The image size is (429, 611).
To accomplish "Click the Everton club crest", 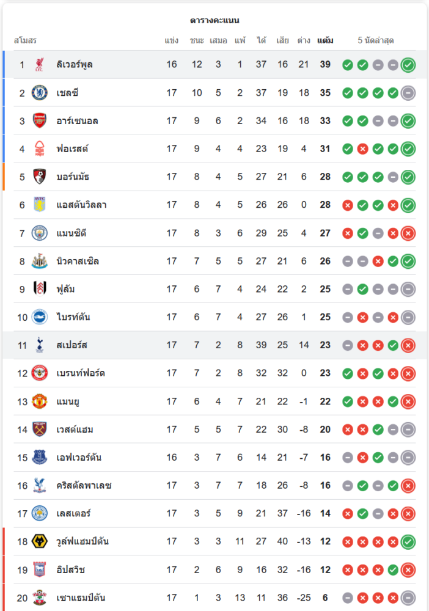I will (x=40, y=458).
